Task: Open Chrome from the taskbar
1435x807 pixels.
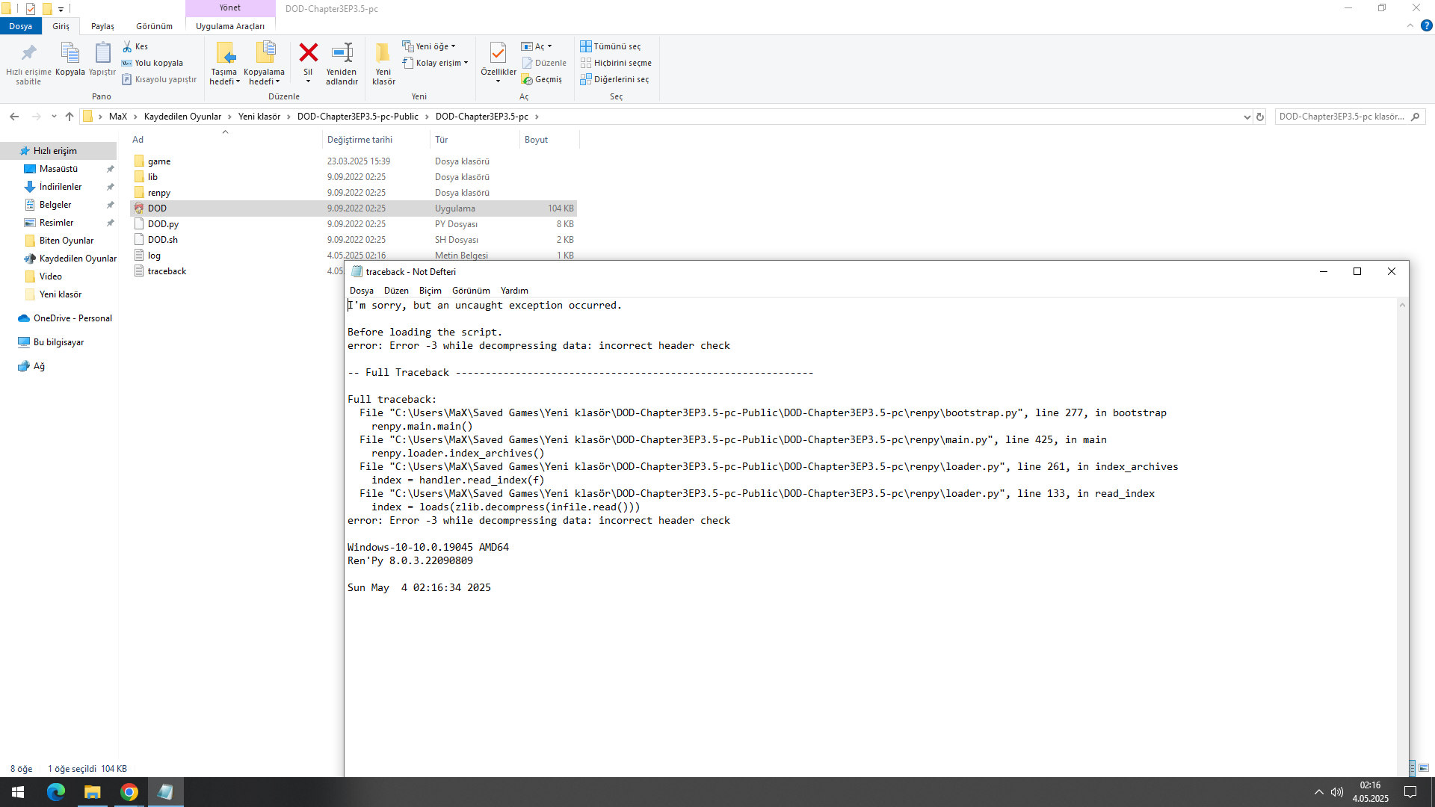Action: point(129,792)
